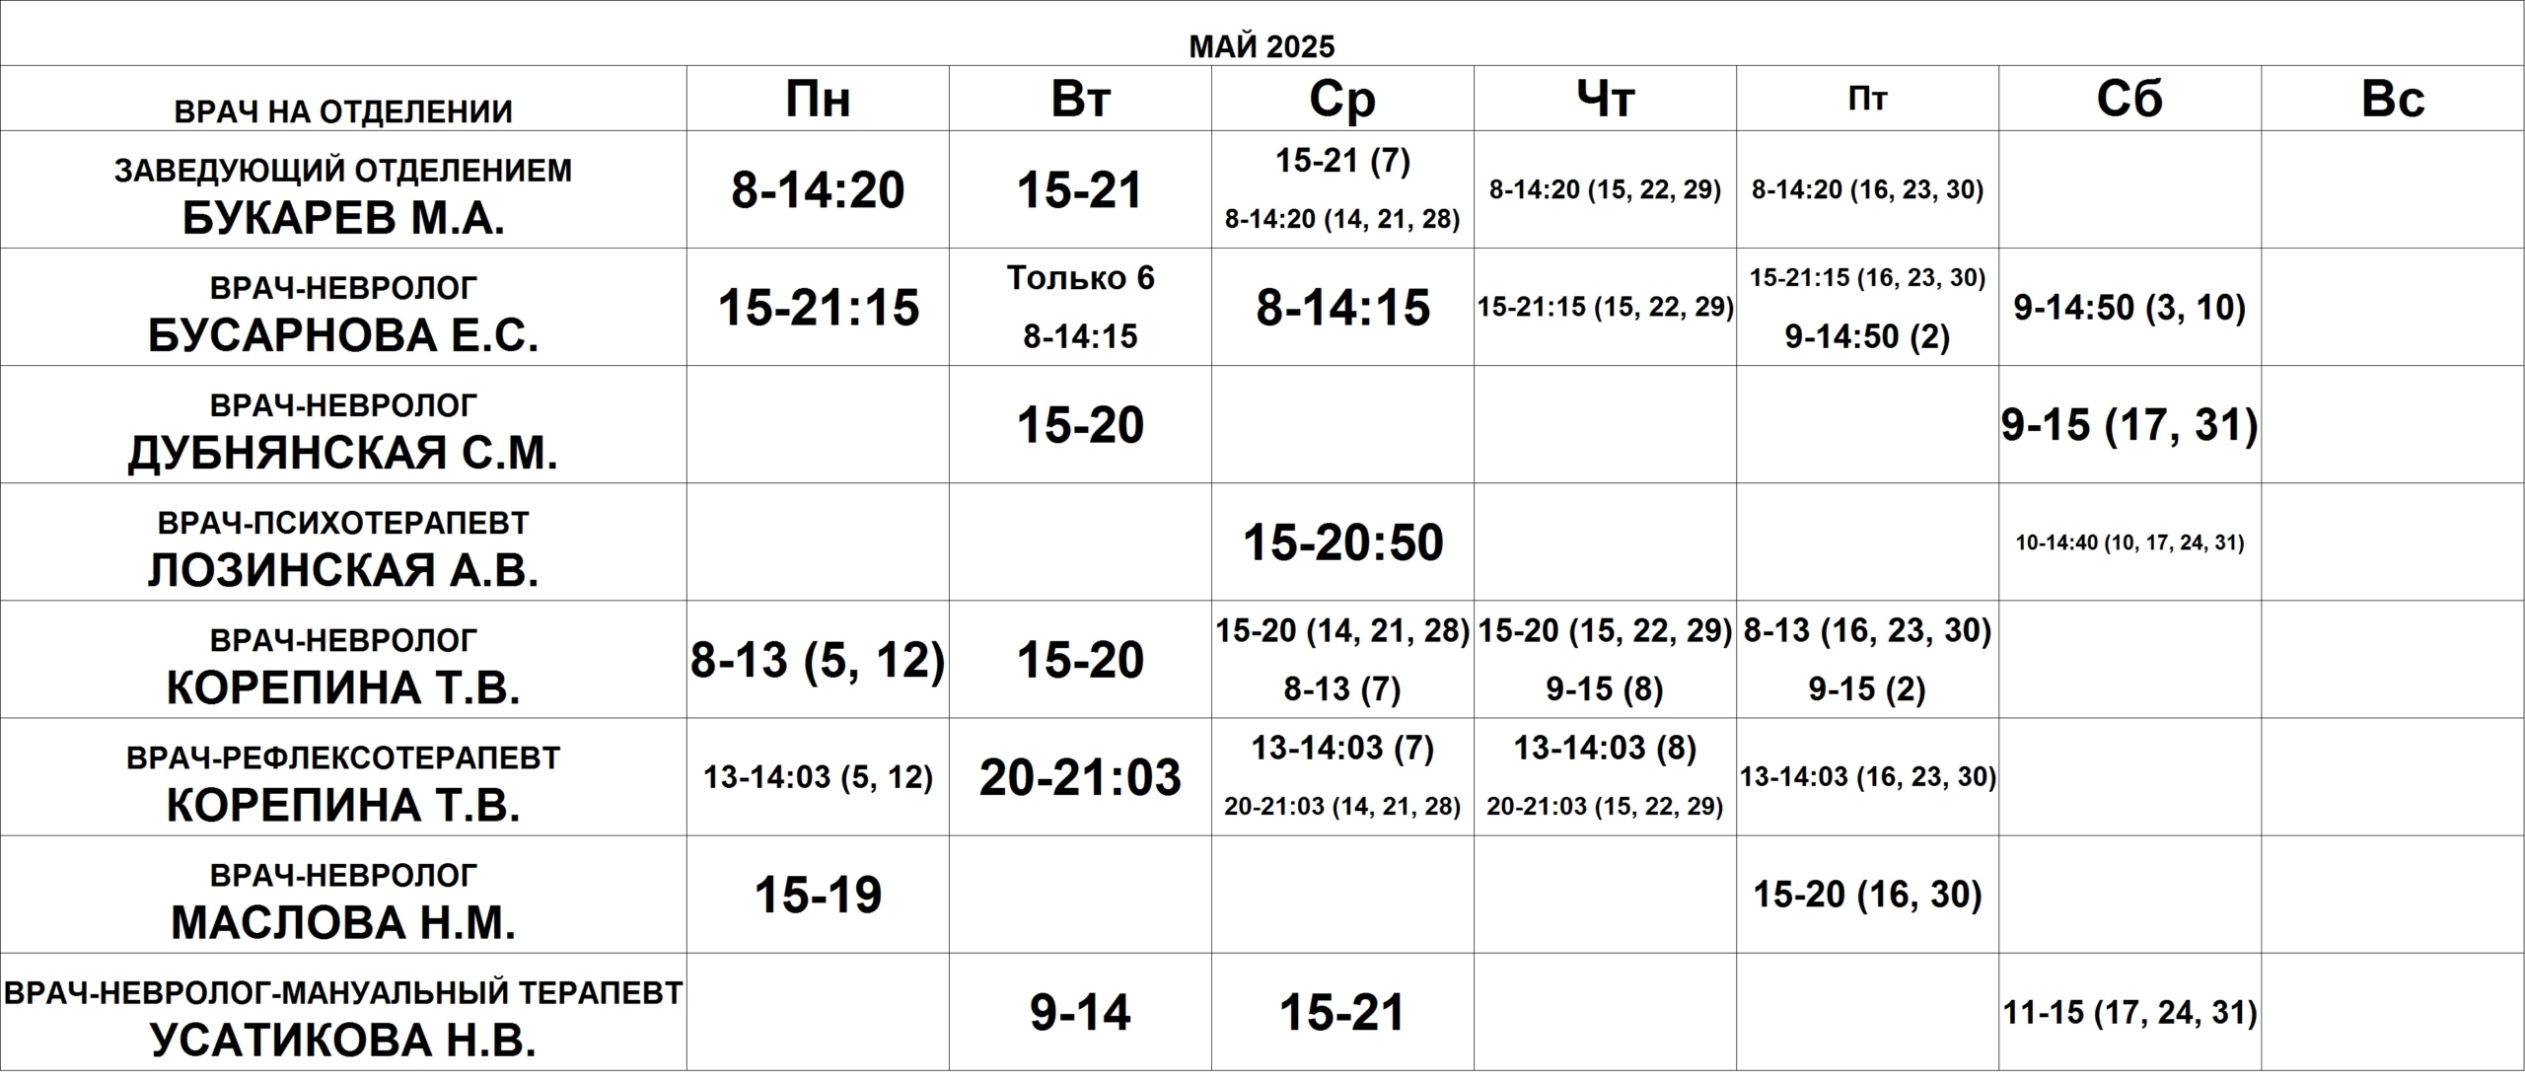This screenshot has width=2525, height=1081.
Task: Select ЛОЗИНСКАЯ А.В. psychotherapist cell
Action: [x=343, y=541]
